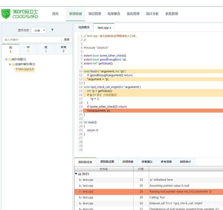The image size is (223, 210).
Task: Click the fx icon on line 16 row
Action: pos(80,186)
